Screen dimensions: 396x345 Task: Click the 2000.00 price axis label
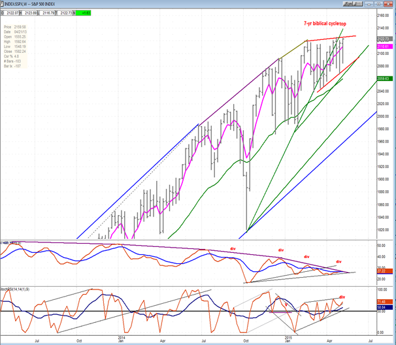[x=383, y=116]
